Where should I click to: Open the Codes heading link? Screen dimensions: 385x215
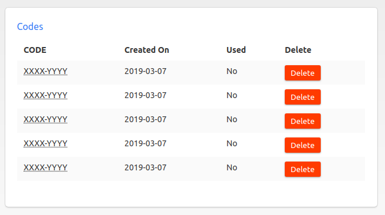30,26
